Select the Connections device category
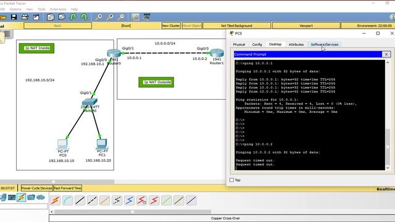The width and height of the screenshot is (395, 222). [x=22, y=197]
